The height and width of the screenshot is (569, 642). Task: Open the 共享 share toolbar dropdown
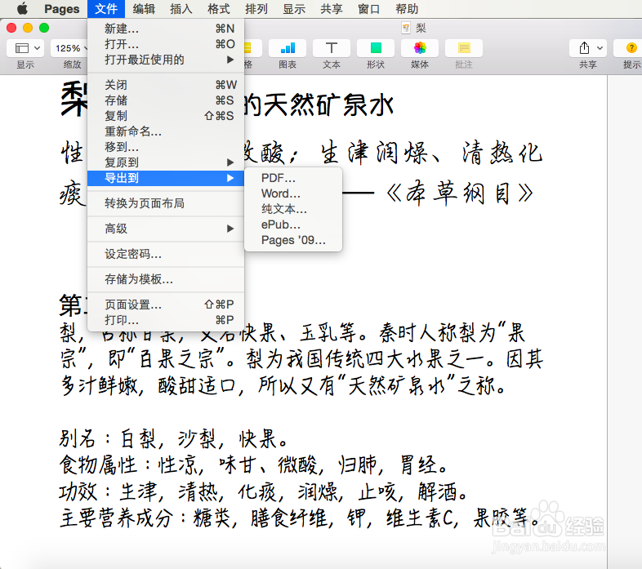pyautogui.click(x=588, y=48)
